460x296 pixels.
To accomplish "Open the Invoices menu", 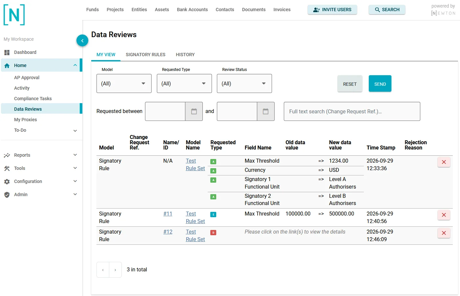I will click(282, 10).
